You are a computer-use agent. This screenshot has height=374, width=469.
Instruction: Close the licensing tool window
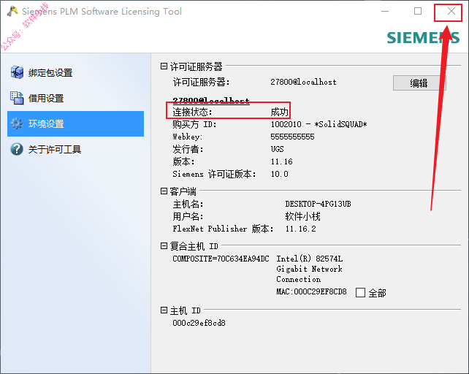(451, 12)
